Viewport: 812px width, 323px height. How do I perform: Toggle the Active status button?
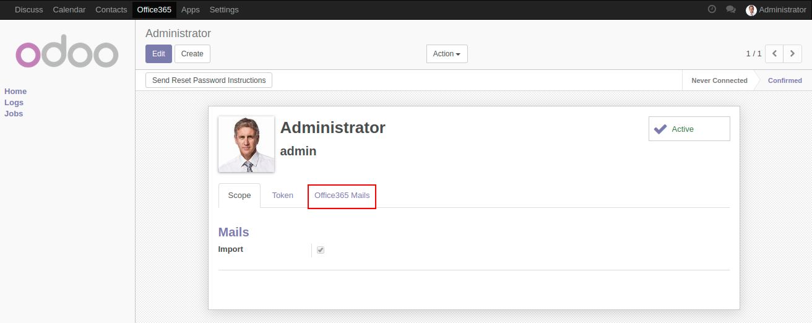[x=689, y=129]
